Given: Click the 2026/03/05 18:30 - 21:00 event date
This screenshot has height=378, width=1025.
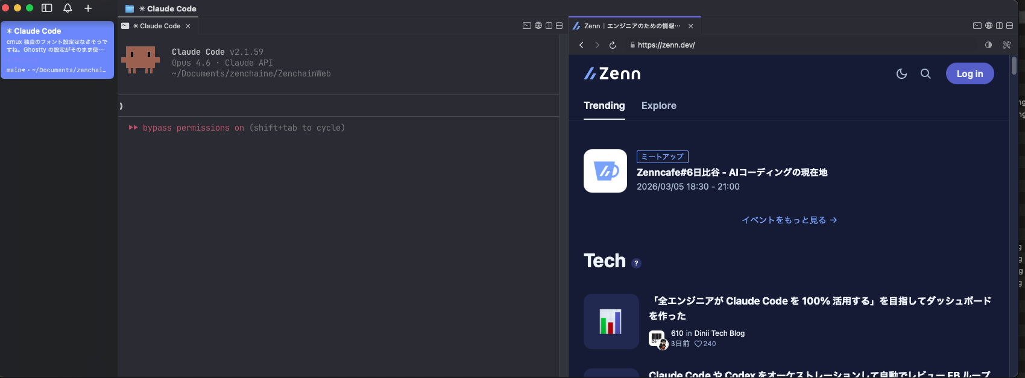Looking at the screenshot, I should 688,187.
